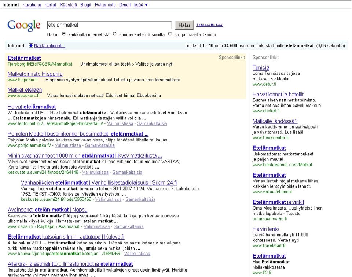Open vertaa.fi 'Etelänmatkat' sidebar ad
352x277 pixels.
pyautogui.click(x=269, y=175)
